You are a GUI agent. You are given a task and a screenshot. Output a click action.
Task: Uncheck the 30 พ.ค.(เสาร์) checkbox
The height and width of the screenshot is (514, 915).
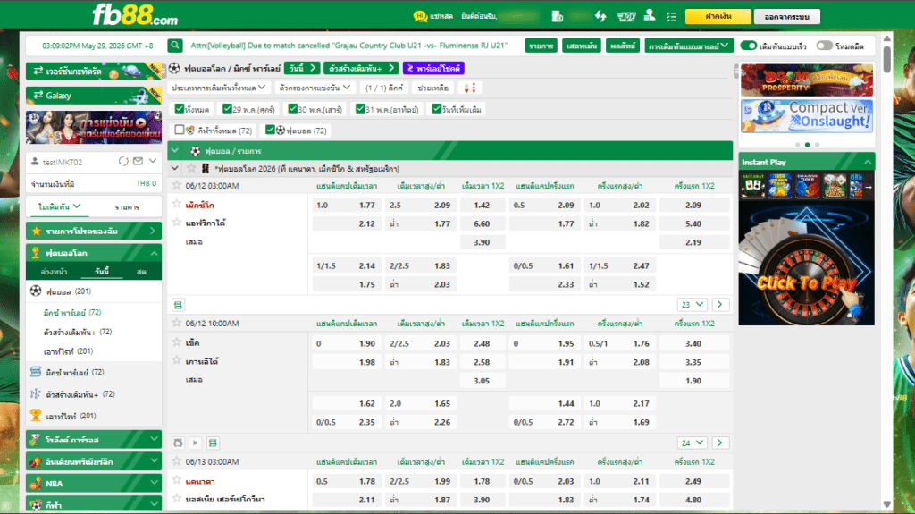(x=293, y=109)
